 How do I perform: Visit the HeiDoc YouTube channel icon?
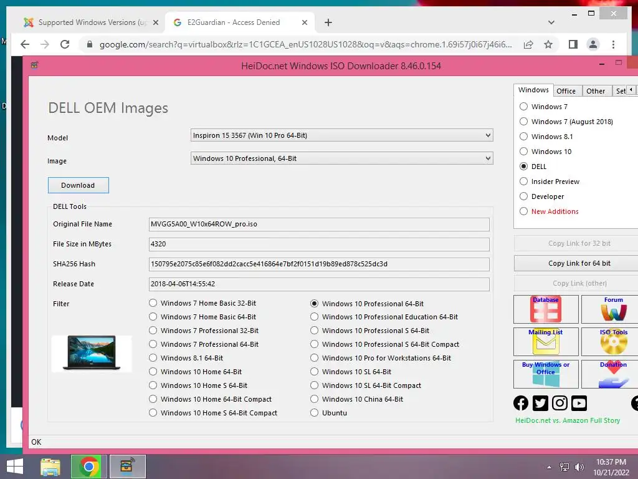(579, 404)
